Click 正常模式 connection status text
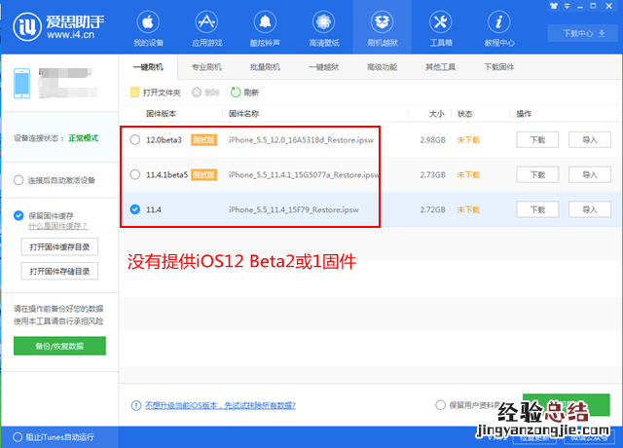 click(84, 138)
